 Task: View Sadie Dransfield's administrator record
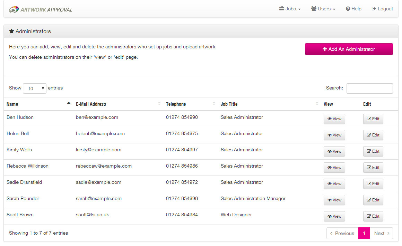click(334, 184)
